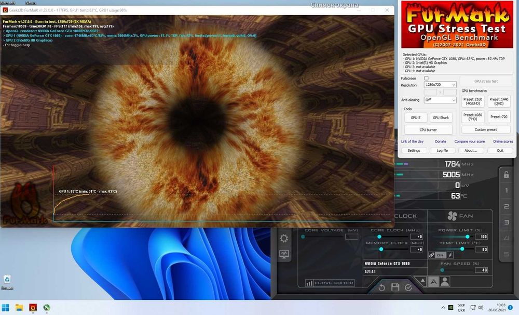
Task: Click the Preset:2160 (4K/UHD) benchmark button
Action: tap(473, 101)
